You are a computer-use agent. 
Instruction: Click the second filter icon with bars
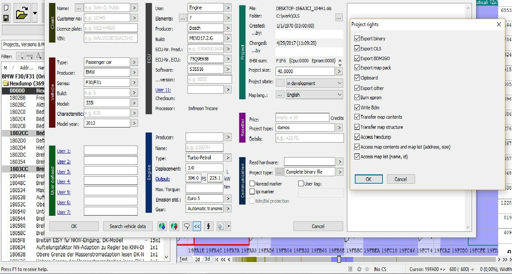pyautogui.click(x=29, y=56)
